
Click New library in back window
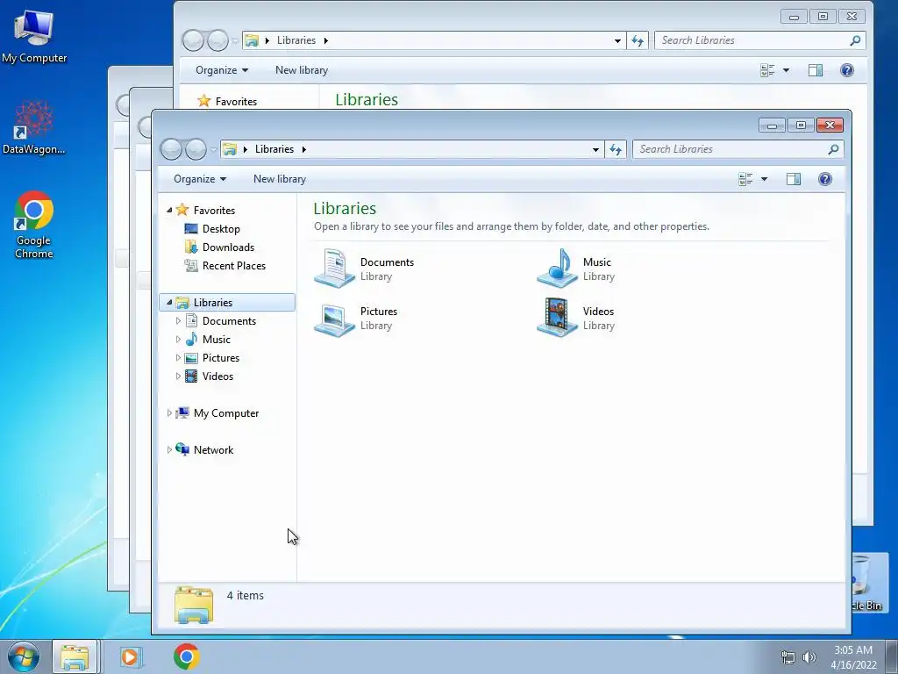pyautogui.click(x=302, y=70)
